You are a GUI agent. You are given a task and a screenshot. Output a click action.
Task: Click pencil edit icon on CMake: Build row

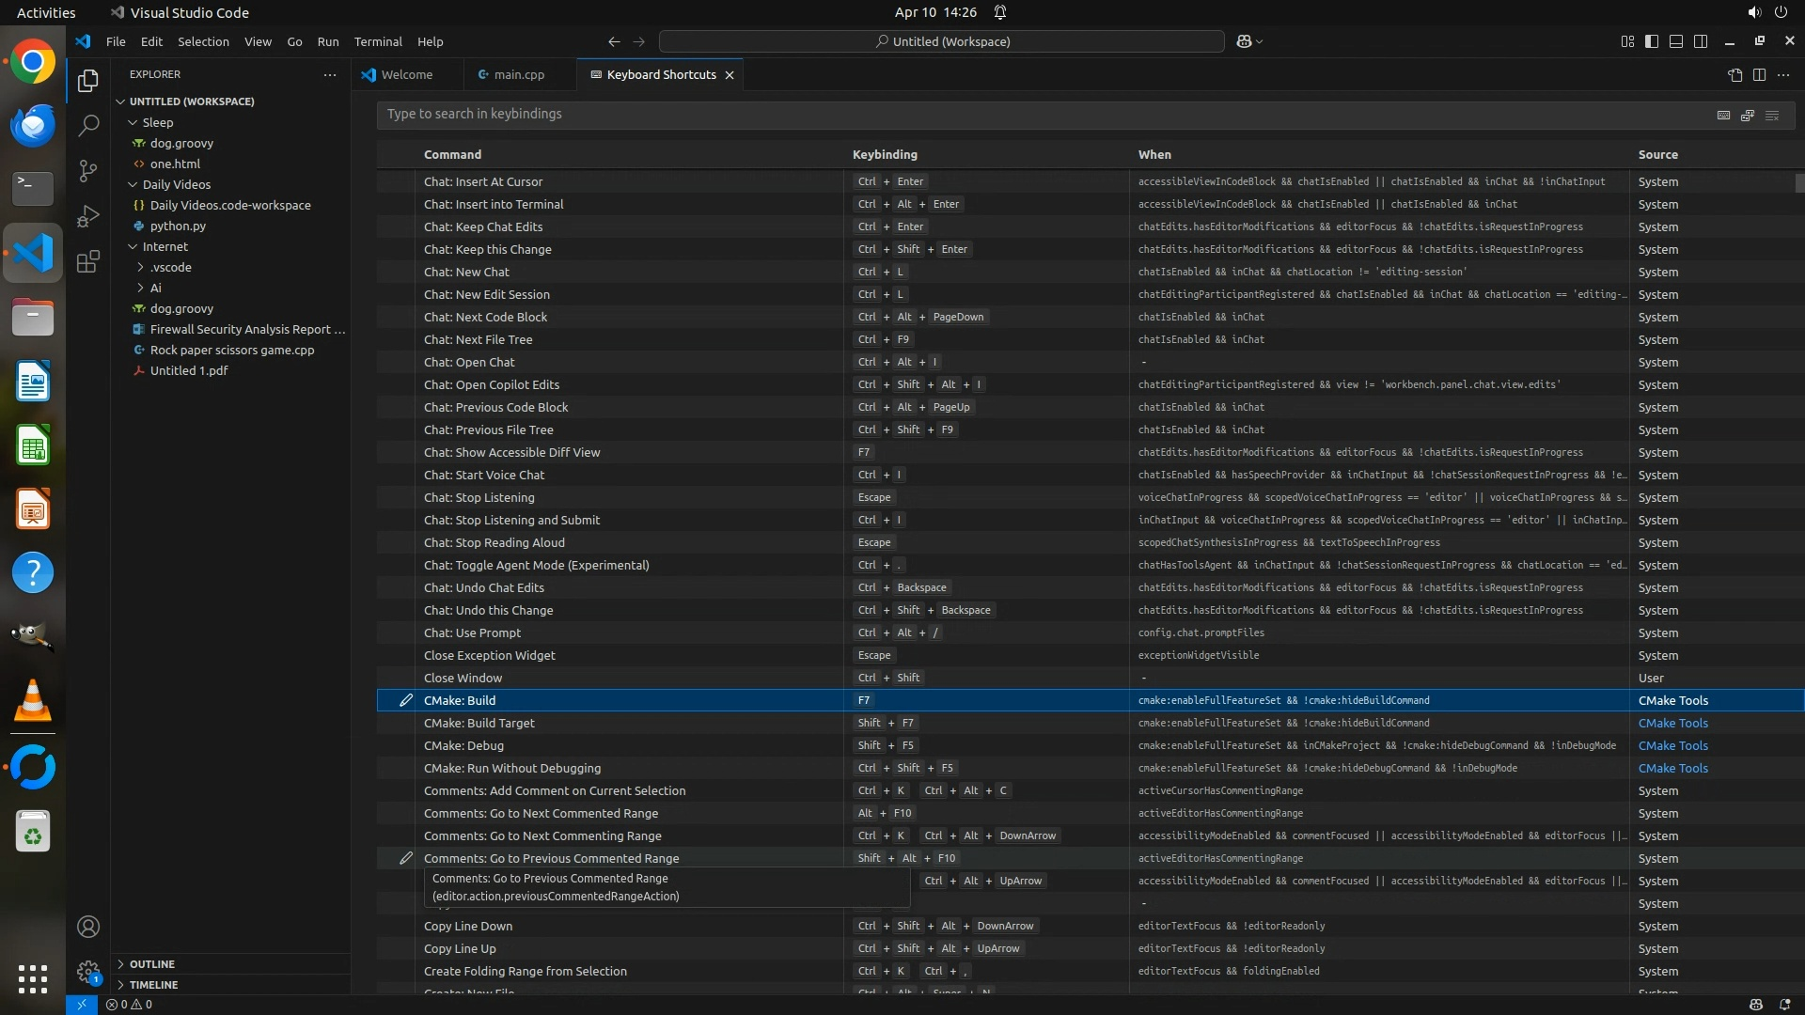[x=406, y=700]
